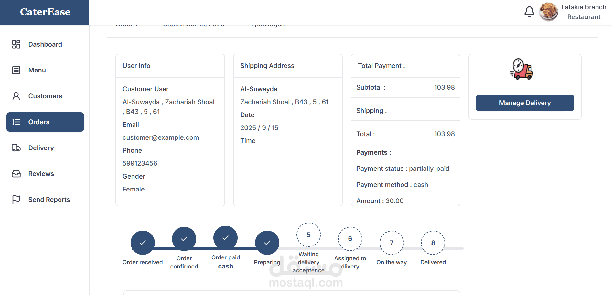Click customer@example.com email address

(x=161, y=137)
